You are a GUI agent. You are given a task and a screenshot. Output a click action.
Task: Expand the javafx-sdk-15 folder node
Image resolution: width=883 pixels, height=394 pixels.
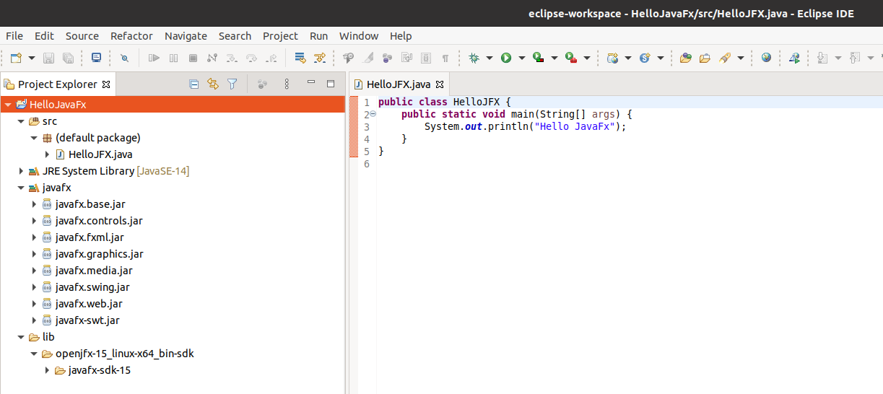coord(47,370)
